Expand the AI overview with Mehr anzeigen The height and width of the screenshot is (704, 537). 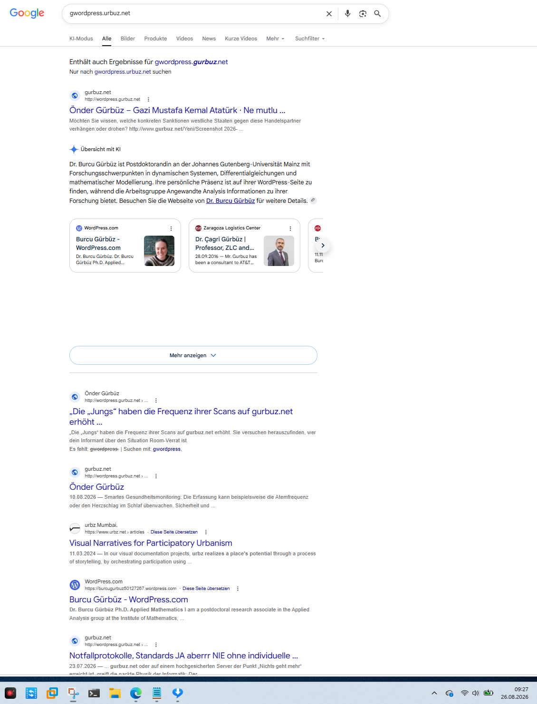click(193, 355)
